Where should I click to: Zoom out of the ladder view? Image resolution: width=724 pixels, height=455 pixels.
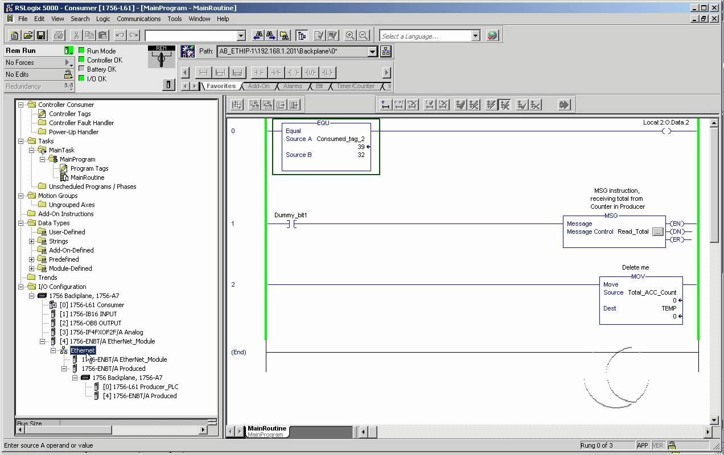pyautogui.click(x=363, y=35)
